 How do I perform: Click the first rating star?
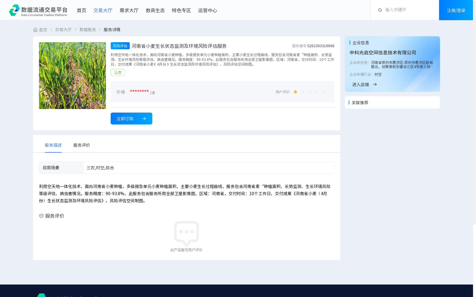[295, 92]
